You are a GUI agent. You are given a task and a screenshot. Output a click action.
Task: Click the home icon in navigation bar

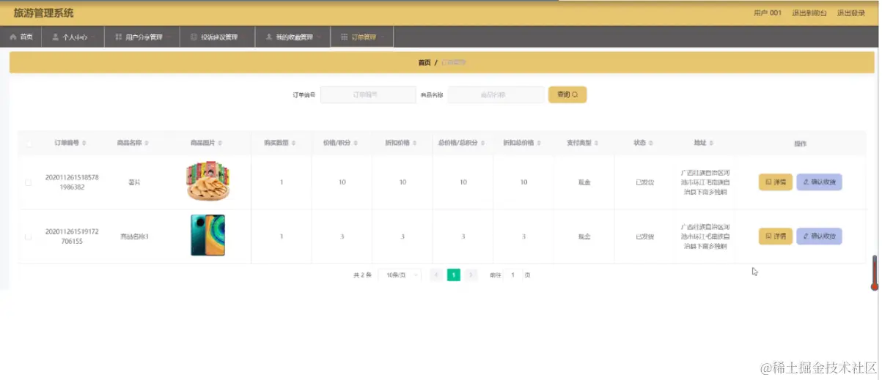click(x=13, y=37)
